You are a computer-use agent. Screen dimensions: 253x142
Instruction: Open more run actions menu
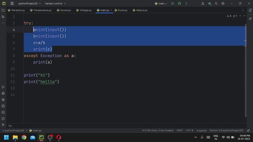click(186, 4)
